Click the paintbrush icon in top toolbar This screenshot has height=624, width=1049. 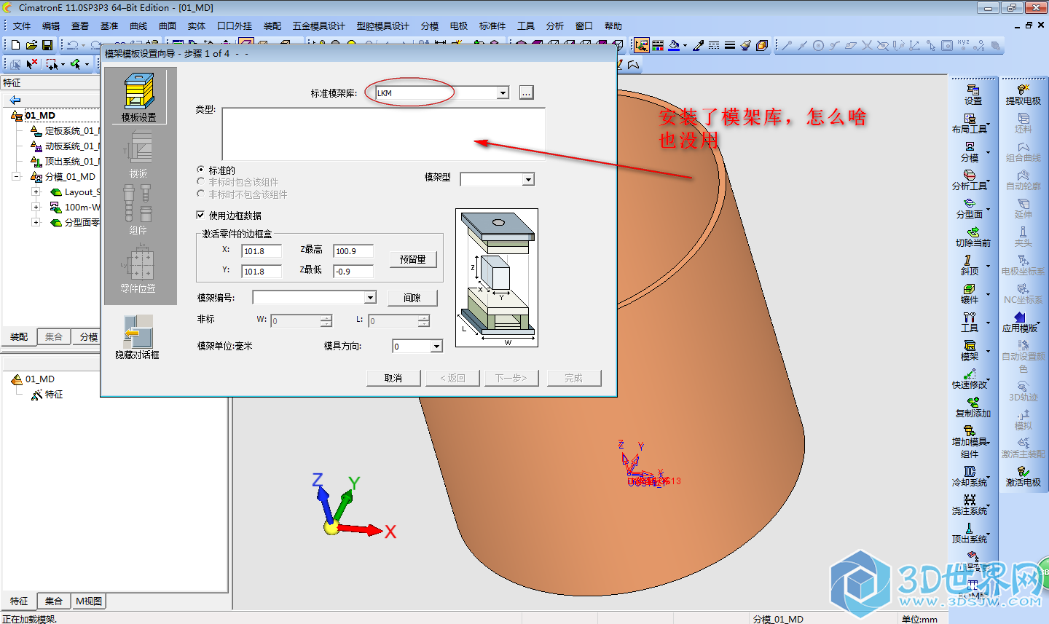[746, 45]
